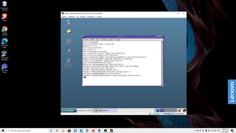Open the Windows notification center
This screenshot has width=236, height=133.
(x=232, y=130)
